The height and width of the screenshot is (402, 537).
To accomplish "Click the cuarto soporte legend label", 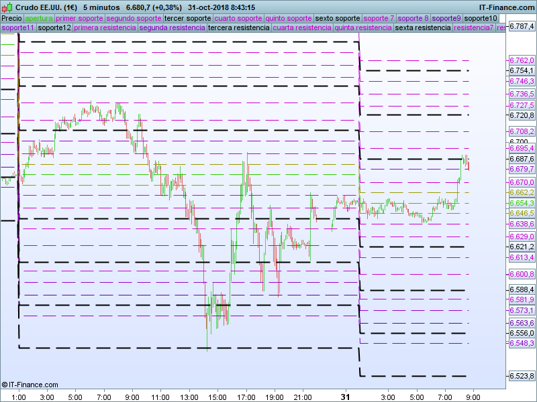I will click(238, 18).
